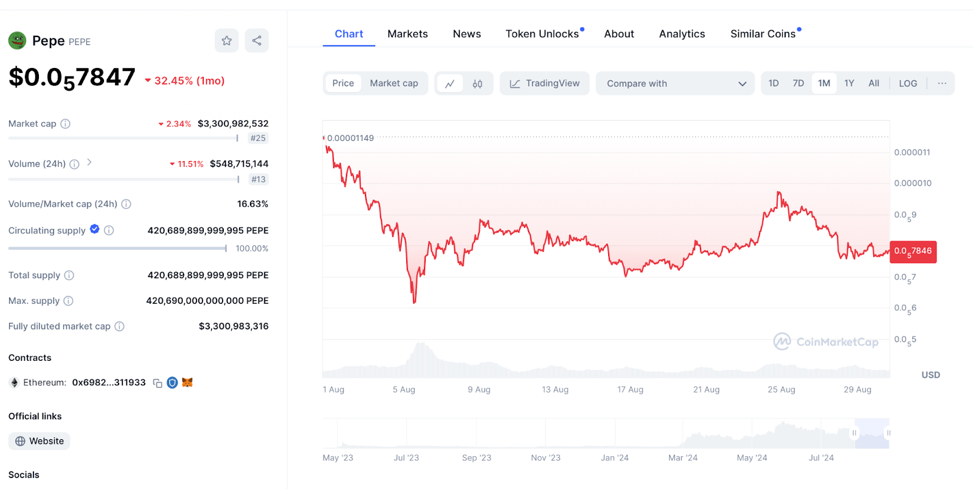Click the Pepe frog coin logo

[17, 41]
